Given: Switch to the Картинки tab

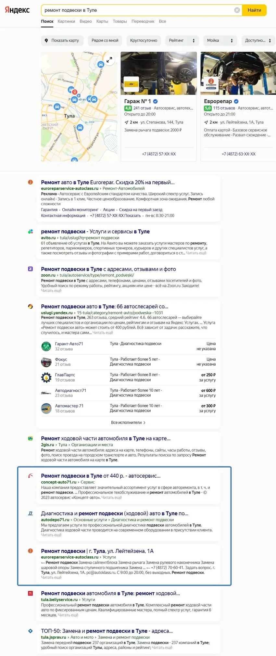Looking at the screenshot, I should pos(66,21).
